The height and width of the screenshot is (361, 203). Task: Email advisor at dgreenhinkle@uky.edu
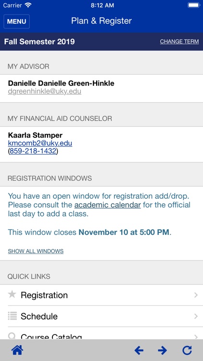[x=45, y=91]
